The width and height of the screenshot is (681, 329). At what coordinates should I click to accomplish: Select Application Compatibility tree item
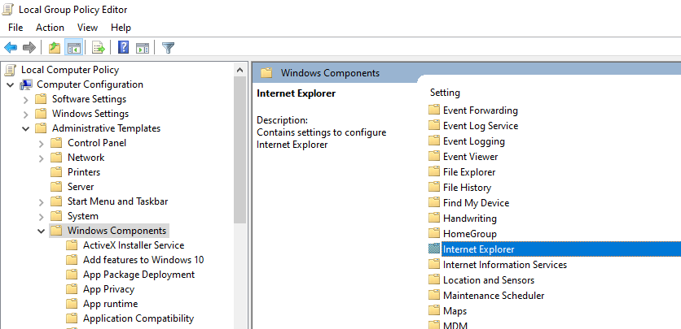point(138,318)
